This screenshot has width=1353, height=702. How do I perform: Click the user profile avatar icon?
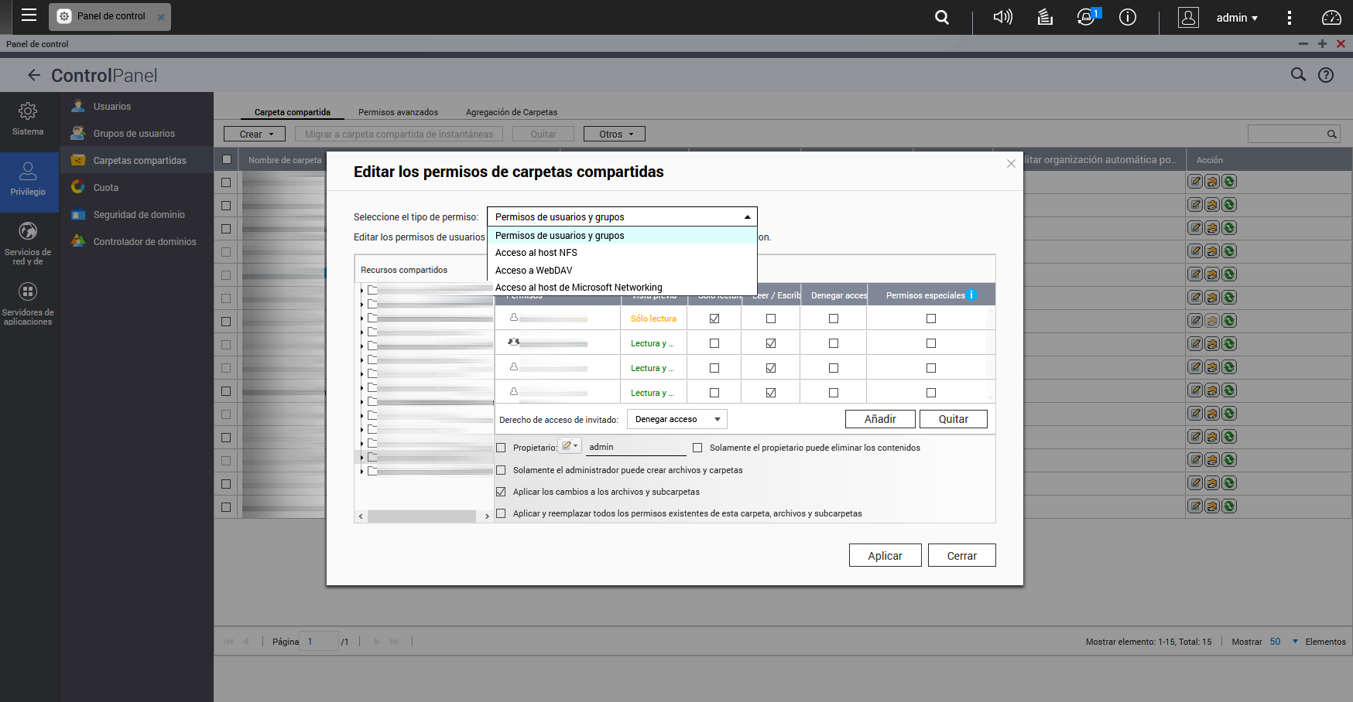click(1188, 17)
